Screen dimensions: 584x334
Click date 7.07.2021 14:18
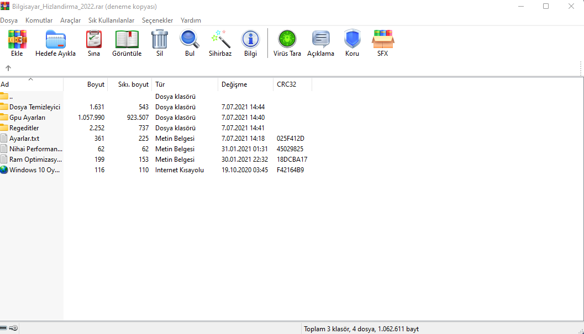(243, 138)
